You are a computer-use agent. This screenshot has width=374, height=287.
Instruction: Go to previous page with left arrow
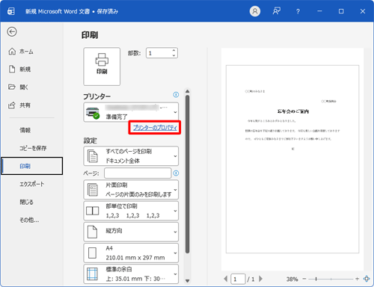[226, 279]
